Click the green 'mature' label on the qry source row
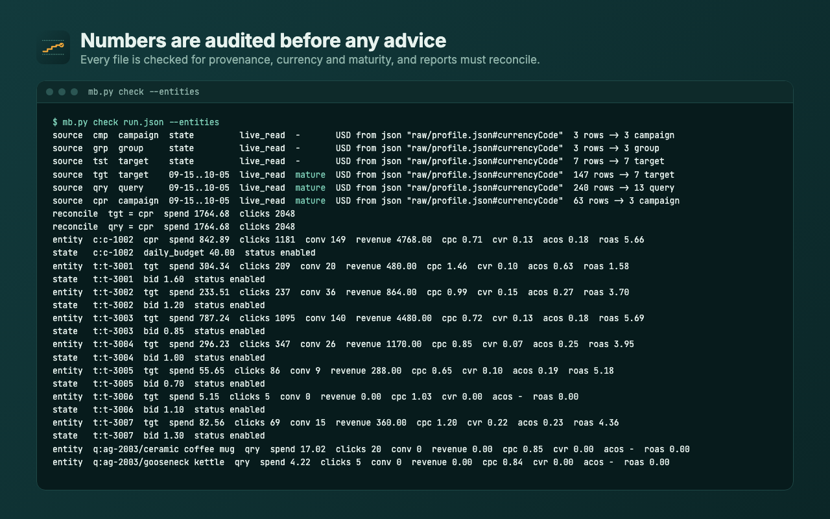Image resolution: width=830 pixels, height=519 pixels. pos(311,187)
